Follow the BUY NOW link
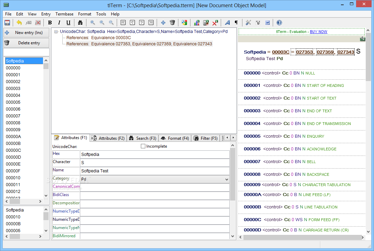 [x=319, y=32]
